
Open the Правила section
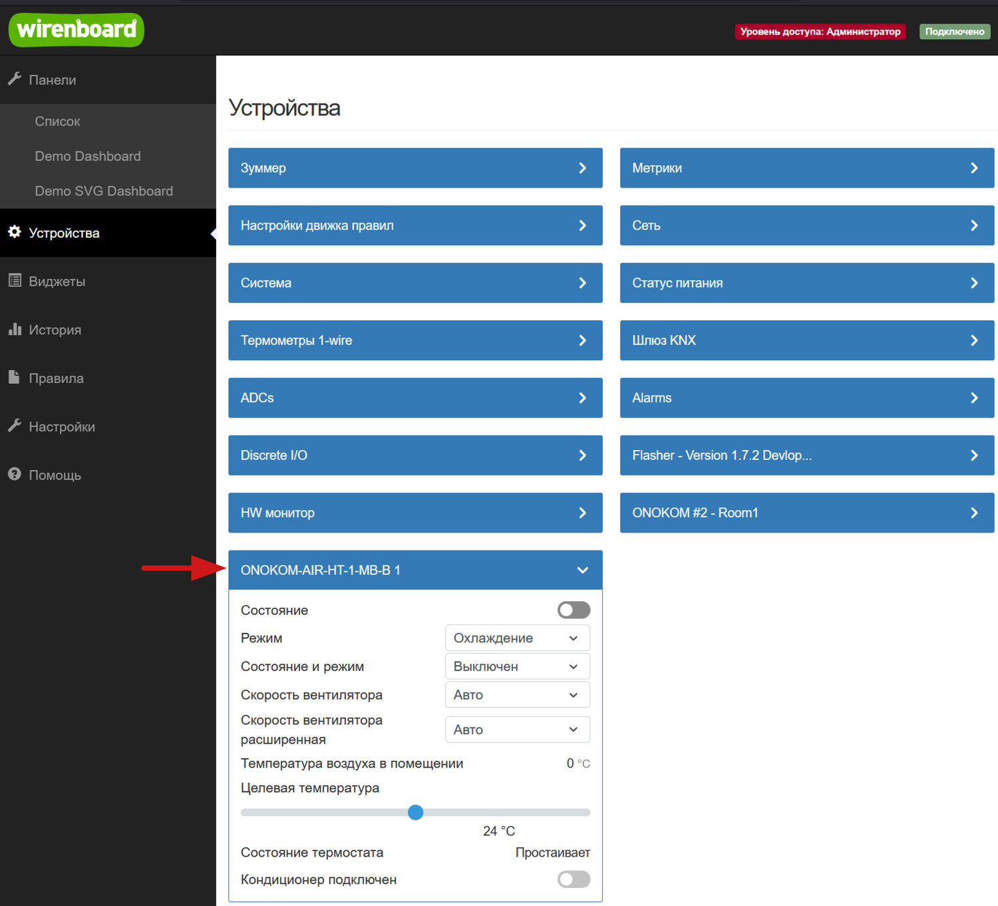click(x=108, y=378)
